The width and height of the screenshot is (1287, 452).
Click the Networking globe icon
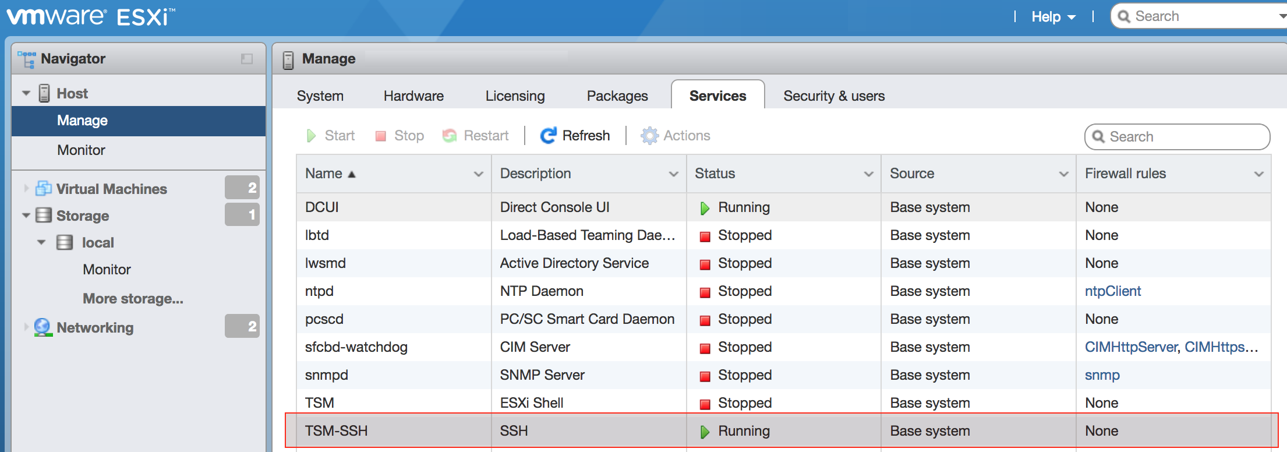click(43, 327)
